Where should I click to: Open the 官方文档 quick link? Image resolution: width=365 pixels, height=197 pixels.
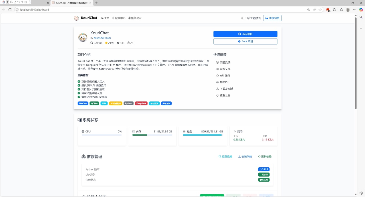pos(223,69)
